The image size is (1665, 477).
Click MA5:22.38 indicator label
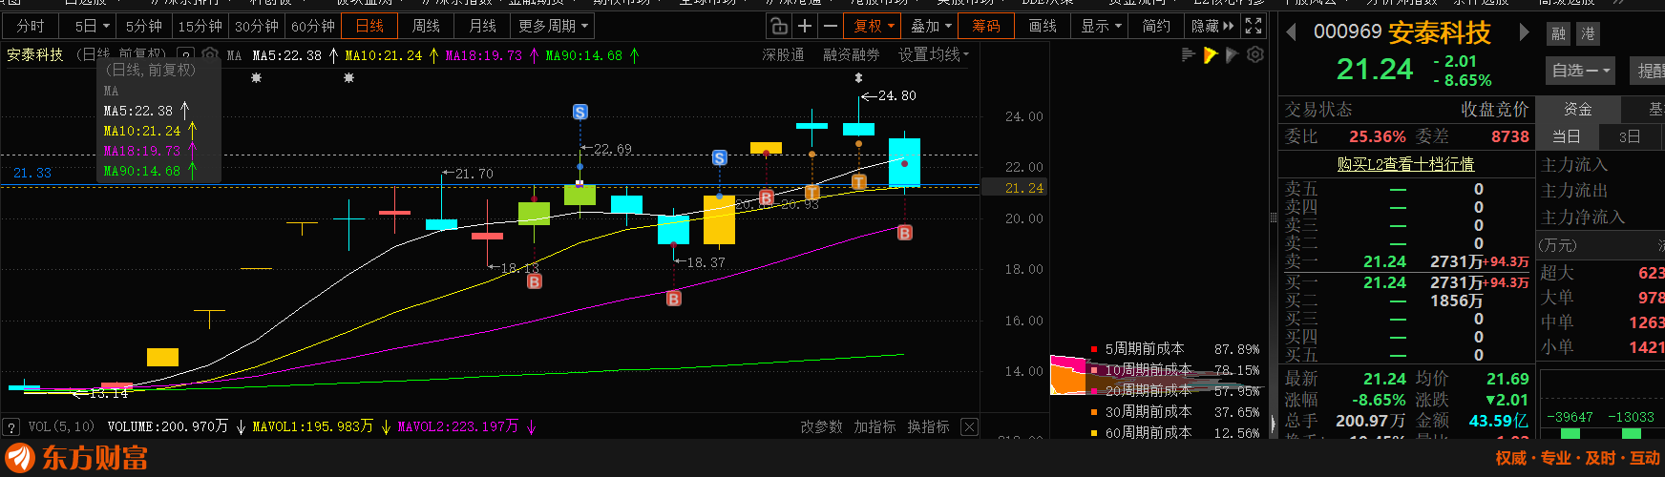pyautogui.click(x=286, y=55)
